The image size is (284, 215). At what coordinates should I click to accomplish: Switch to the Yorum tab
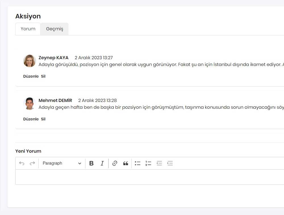click(28, 29)
